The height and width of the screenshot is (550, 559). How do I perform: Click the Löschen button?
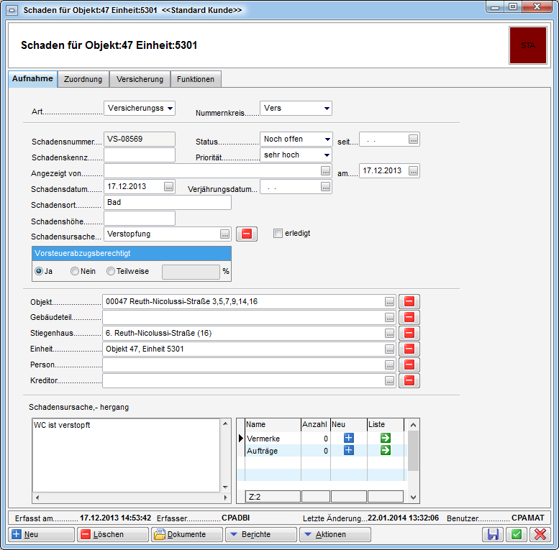tap(112, 534)
